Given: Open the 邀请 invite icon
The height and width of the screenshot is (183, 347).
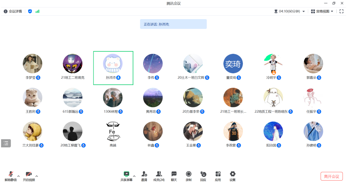Looking at the screenshot, I should (x=144, y=174).
